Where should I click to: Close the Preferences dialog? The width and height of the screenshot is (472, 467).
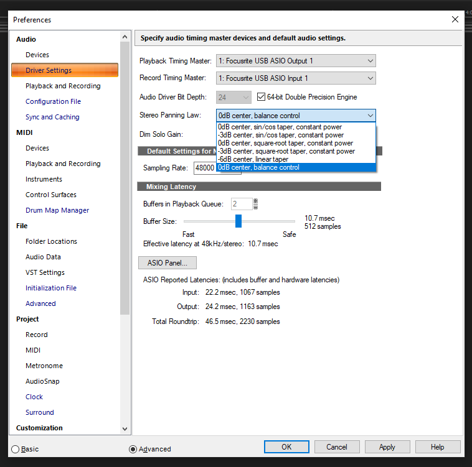(455, 19)
